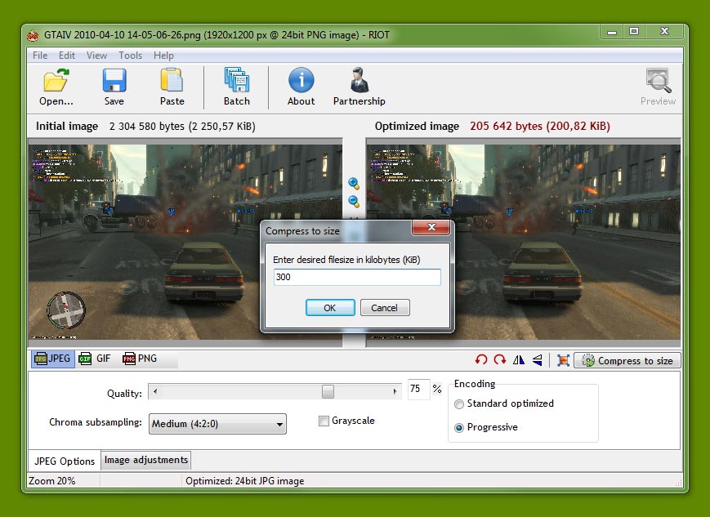Viewport: 710px width, 517px height.
Task: Select the JPEG output format
Action: tap(53, 359)
